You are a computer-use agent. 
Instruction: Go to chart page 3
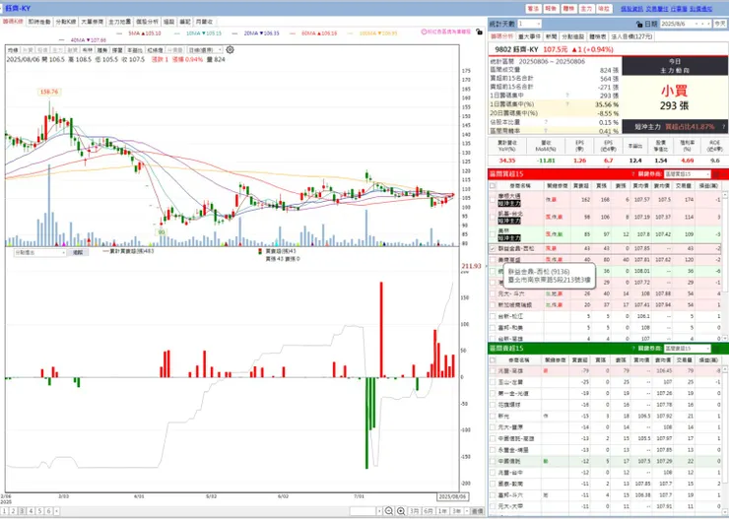click(22, 511)
